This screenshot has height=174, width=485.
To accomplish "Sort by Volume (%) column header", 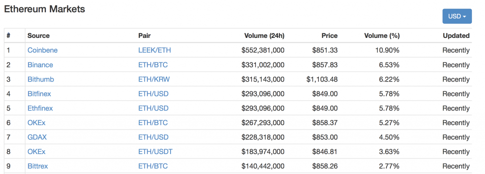I will tap(382, 36).
